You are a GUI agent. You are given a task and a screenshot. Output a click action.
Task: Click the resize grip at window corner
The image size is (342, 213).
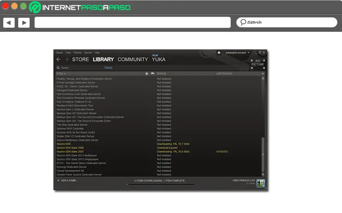tap(265, 188)
